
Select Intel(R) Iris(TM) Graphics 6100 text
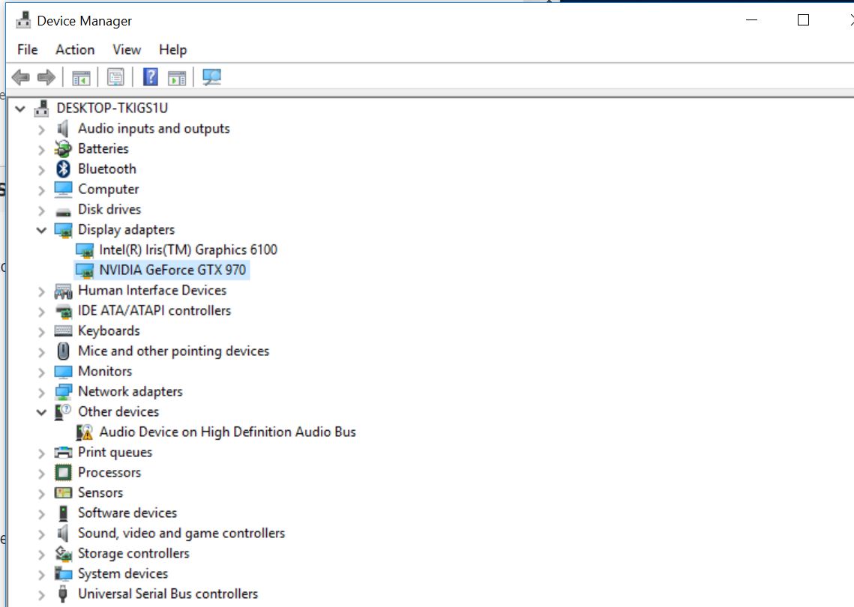(x=188, y=250)
